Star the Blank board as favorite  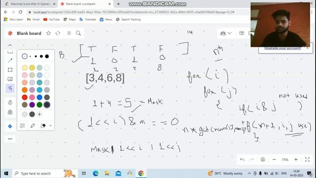pos(48,33)
